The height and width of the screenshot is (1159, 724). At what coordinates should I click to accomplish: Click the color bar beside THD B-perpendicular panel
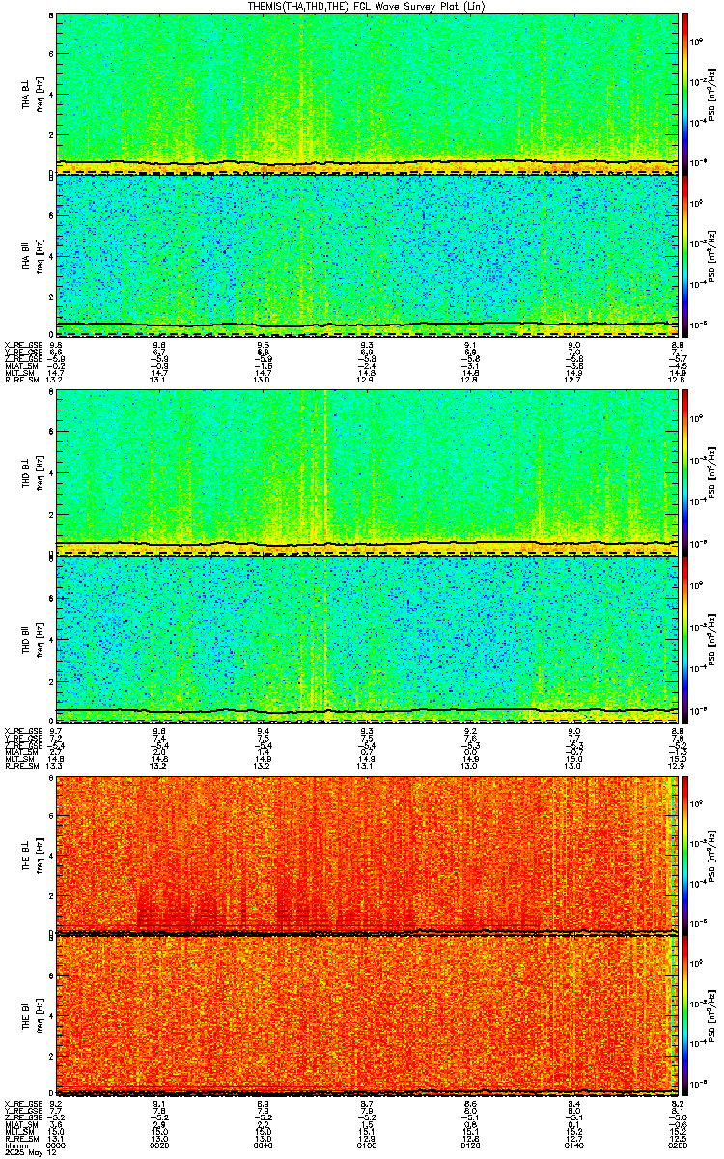[x=686, y=471]
